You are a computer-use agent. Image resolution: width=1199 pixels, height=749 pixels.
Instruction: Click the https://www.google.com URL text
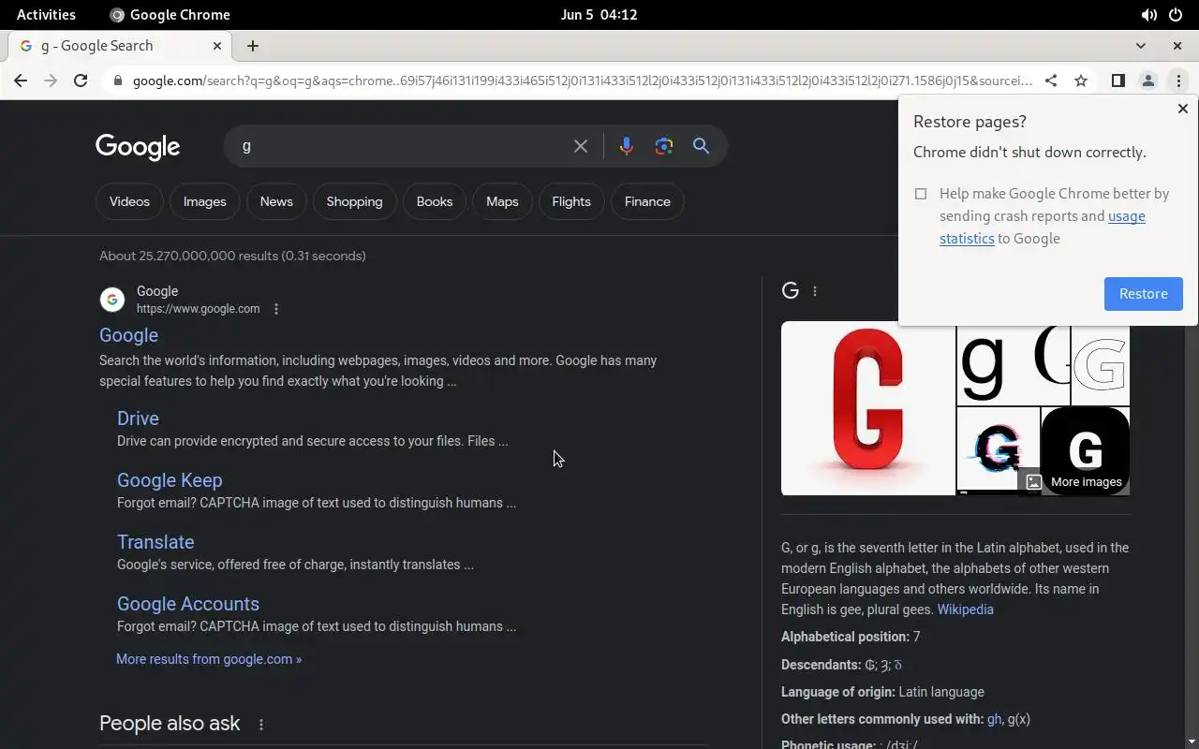pos(198,309)
